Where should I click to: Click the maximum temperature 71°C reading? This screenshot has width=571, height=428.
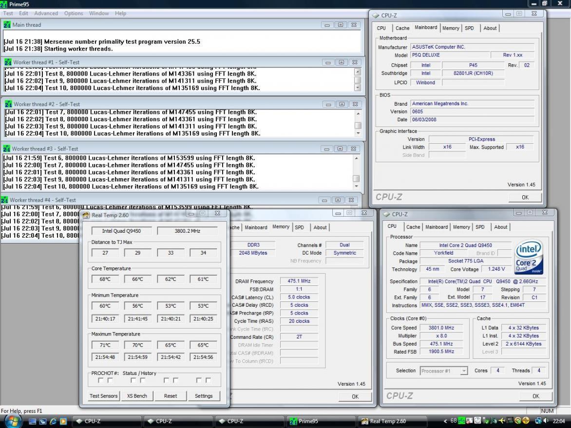point(105,345)
